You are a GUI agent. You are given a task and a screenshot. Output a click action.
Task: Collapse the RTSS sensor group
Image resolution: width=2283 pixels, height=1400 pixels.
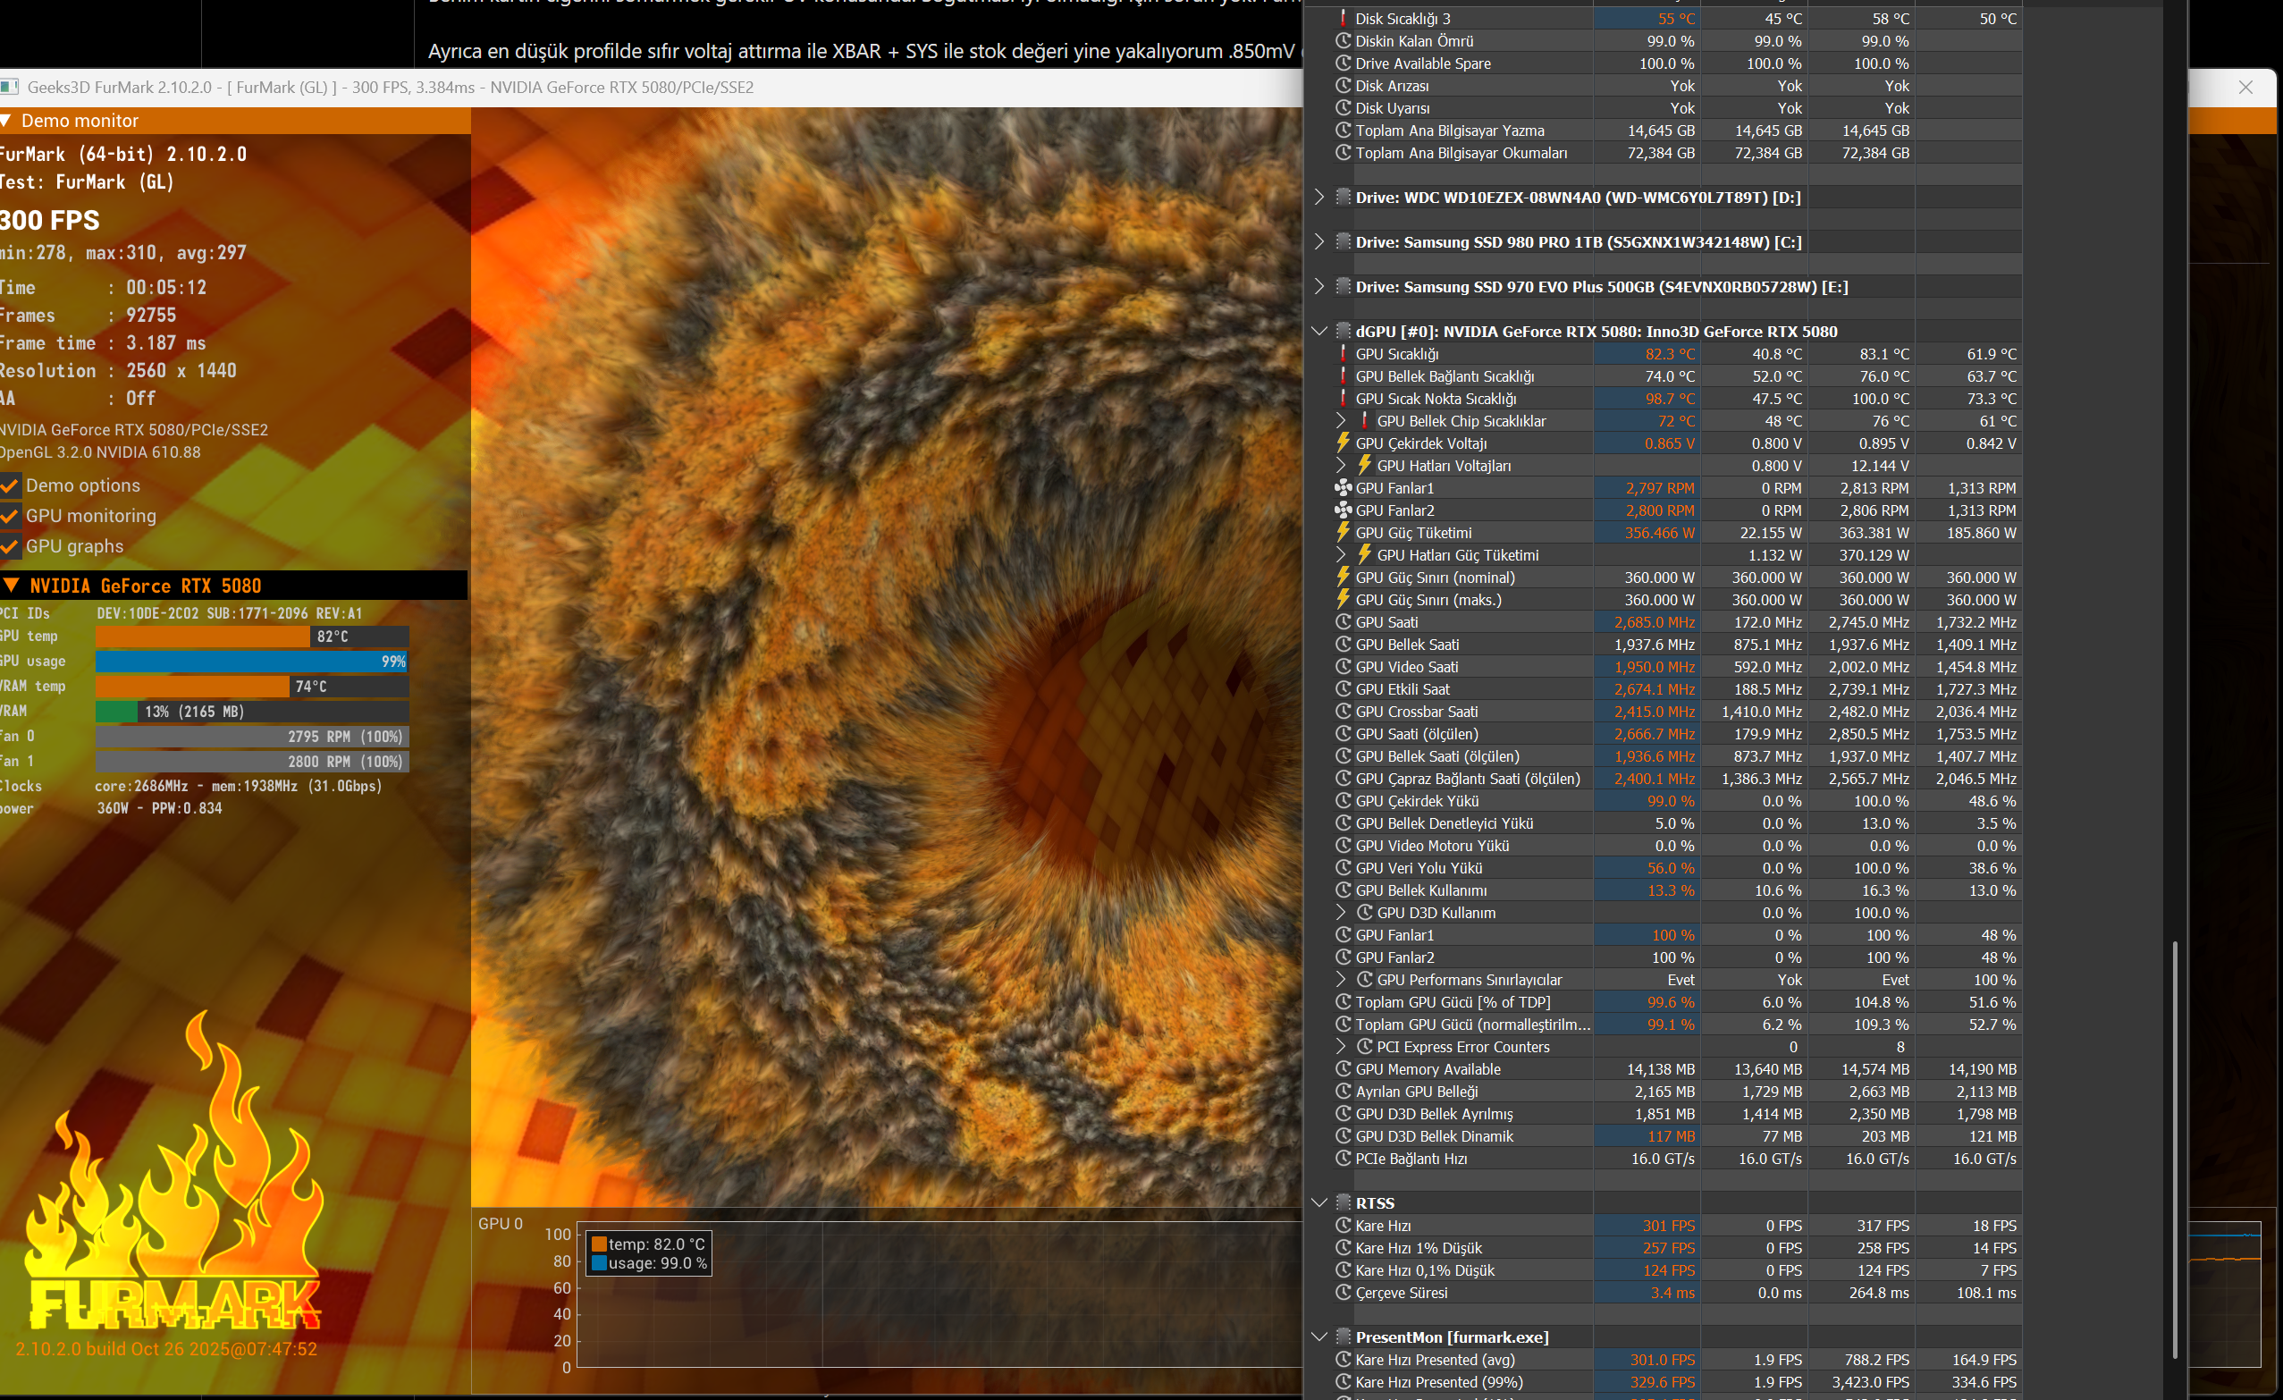tap(1319, 1202)
